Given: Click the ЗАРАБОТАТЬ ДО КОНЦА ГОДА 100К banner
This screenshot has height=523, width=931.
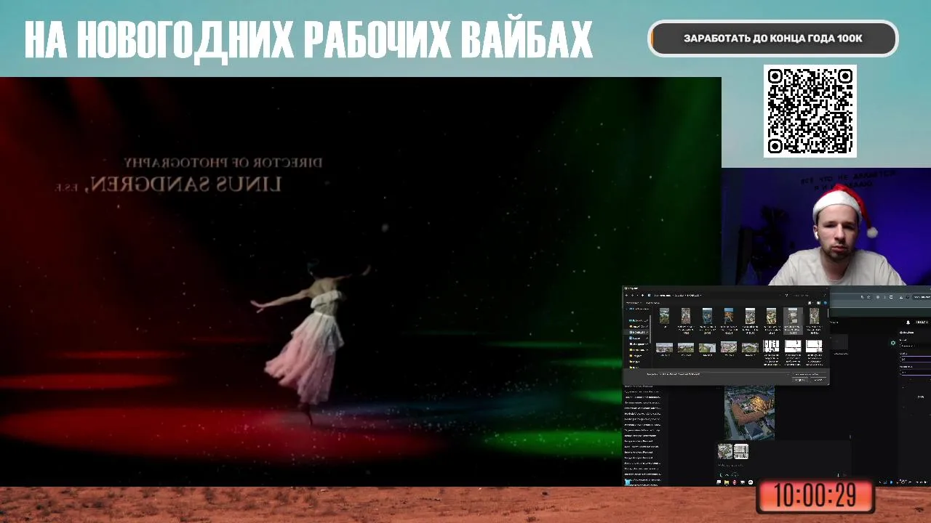Looking at the screenshot, I should pos(773,38).
